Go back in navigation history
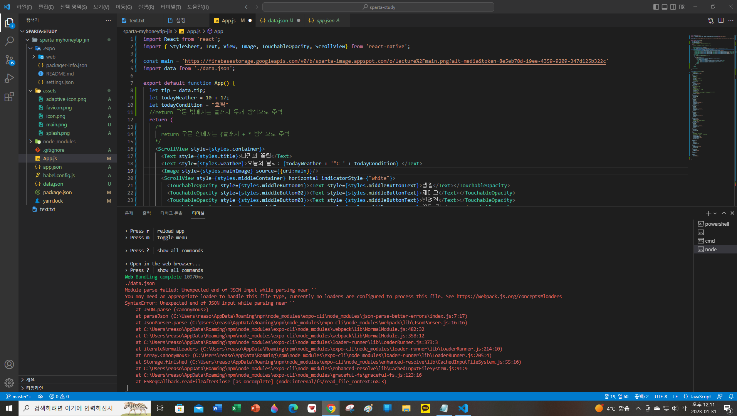This screenshot has height=416, width=737. coord(247,7)
